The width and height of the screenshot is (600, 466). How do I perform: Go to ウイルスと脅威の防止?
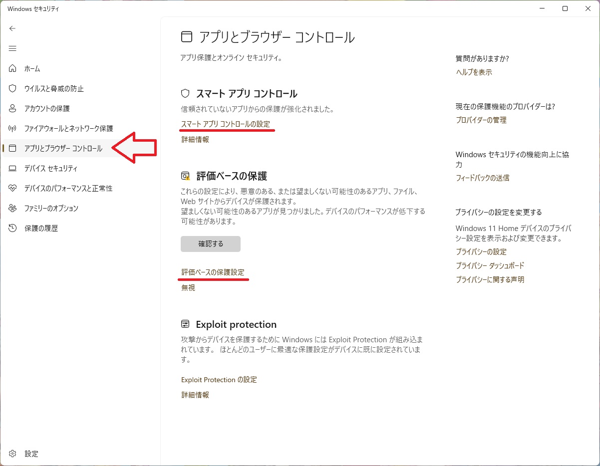pos(54,88)
